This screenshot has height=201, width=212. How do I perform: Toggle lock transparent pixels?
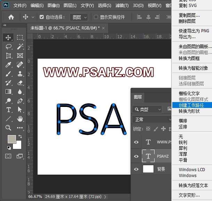(148, 129)
